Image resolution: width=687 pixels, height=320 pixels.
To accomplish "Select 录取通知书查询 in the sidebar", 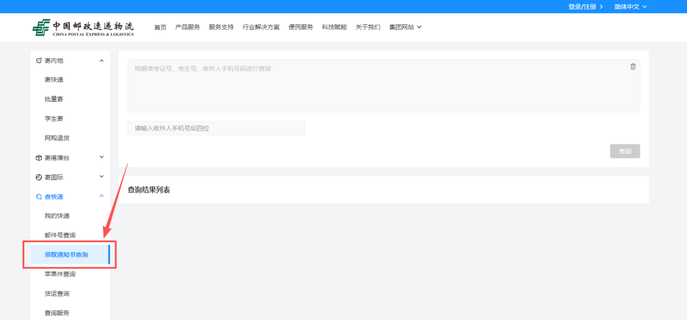I will click(x=70, y=254).
